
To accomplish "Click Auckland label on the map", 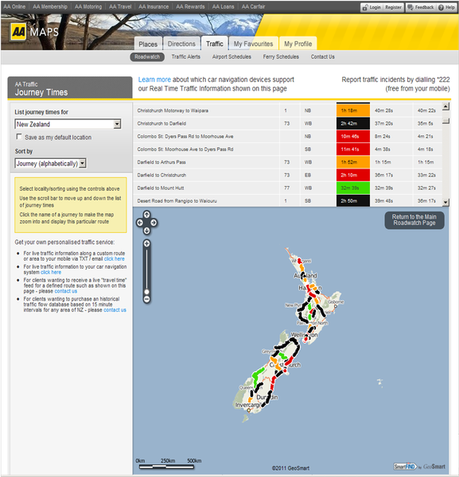I will (305, 276).
